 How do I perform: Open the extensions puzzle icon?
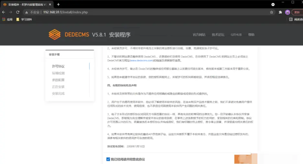(x=280, y=12)
